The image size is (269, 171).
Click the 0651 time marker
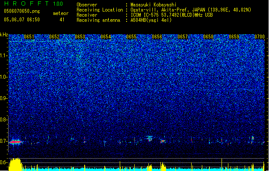coord(29,37)
